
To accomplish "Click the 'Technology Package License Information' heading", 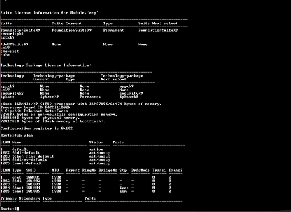I will (x=46, y=65).
